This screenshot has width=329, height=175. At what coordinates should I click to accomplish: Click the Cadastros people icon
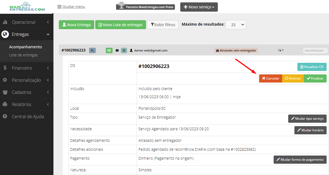(x=5, y=92)
